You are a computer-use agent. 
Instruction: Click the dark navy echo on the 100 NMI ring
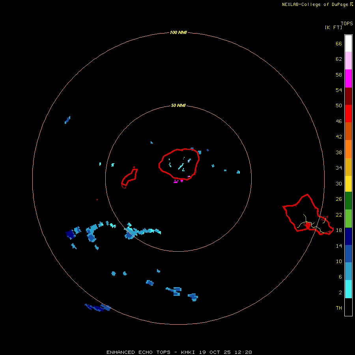[97, 308]
